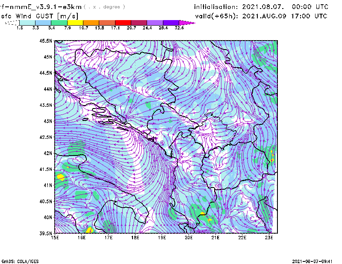Click the grey '( . x . degree )' text
This screenshot has width=342, height=264.
104,7
